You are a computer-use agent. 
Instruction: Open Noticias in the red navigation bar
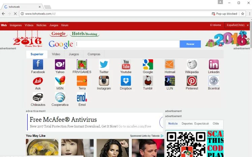point(41,25)
